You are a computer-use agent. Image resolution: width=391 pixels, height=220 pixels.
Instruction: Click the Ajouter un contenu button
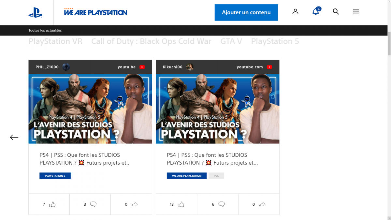(x=246, y=12)
